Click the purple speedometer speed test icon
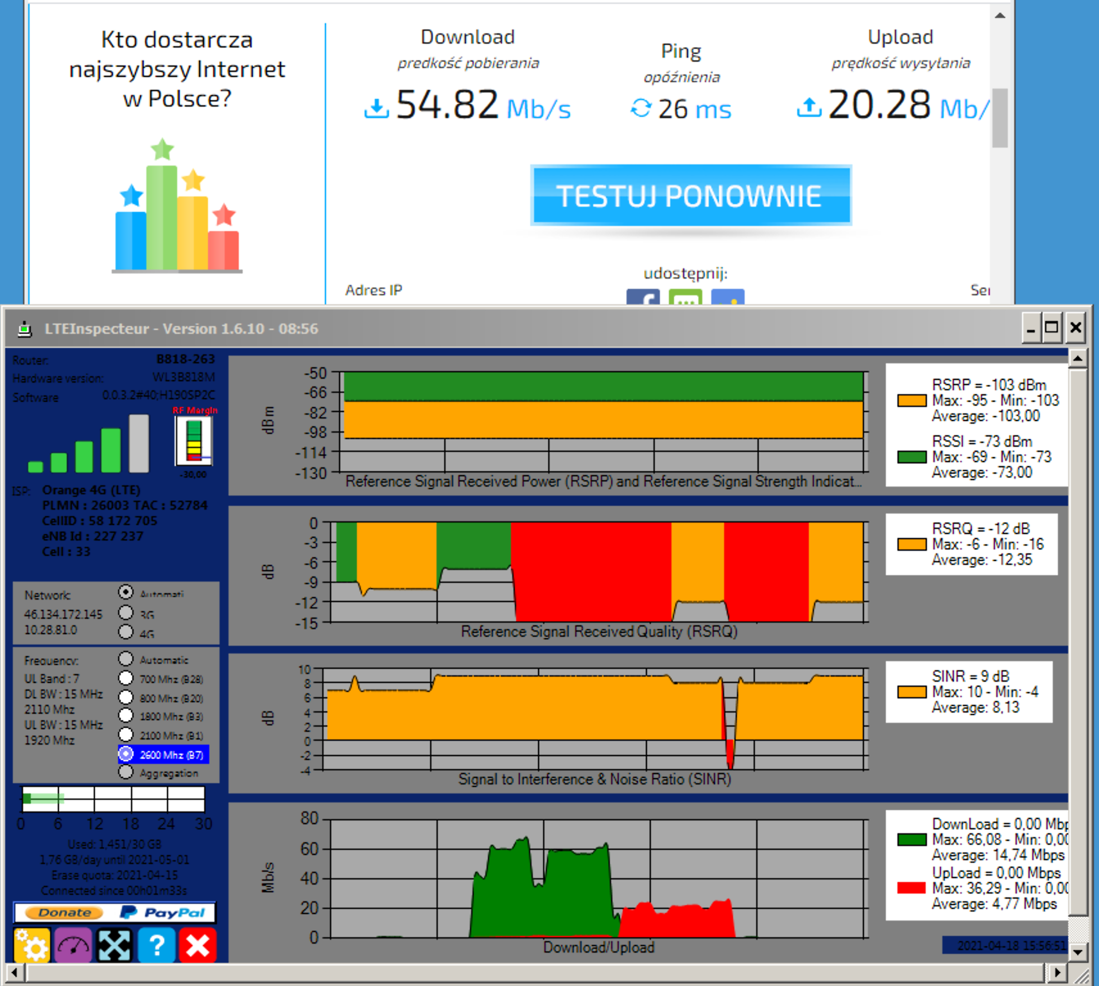Screen dimensions: 1099x986 73,945
